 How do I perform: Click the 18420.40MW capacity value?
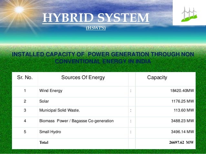coord(182,91)
